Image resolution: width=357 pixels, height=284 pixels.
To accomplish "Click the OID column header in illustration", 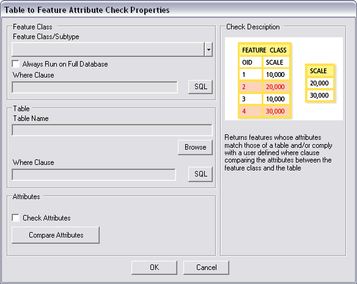I will point(251,62).
